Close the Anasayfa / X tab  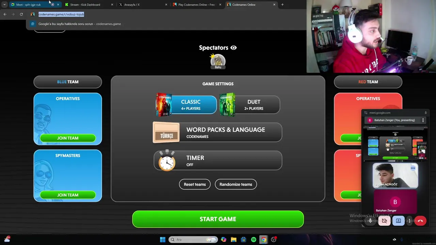(x=166, y=5)
